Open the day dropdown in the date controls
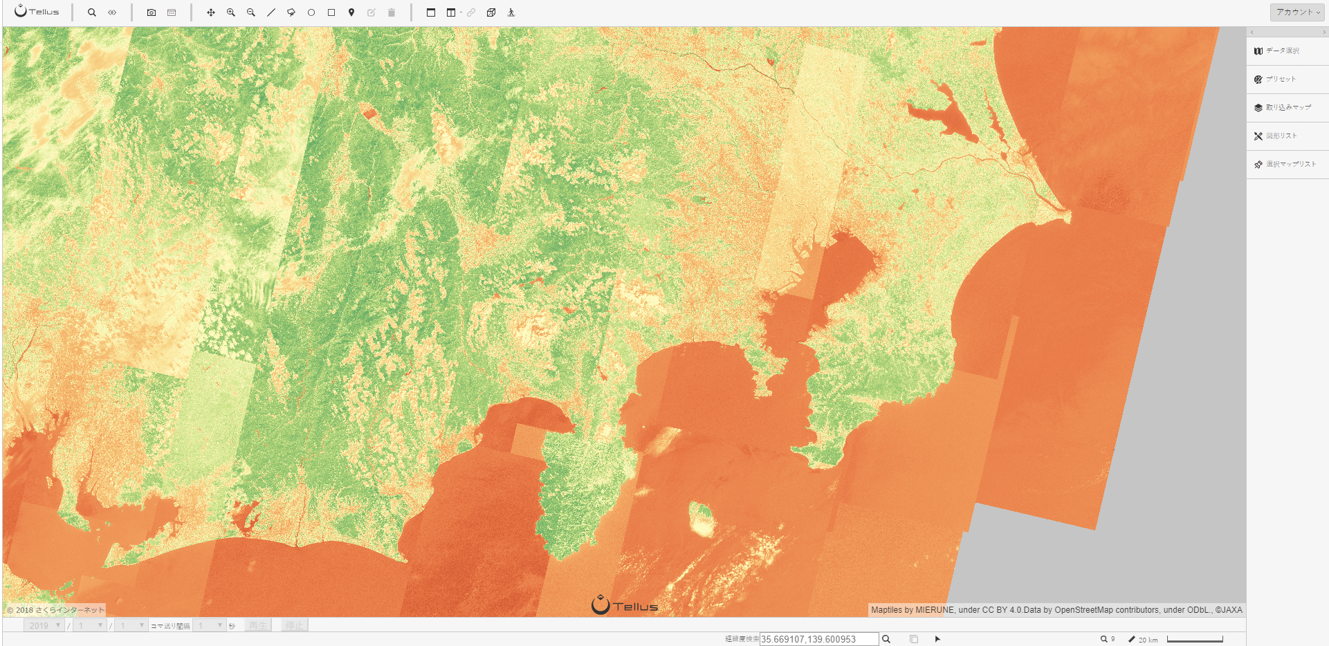The image size is (1329, 646). [x=131, y=625]
